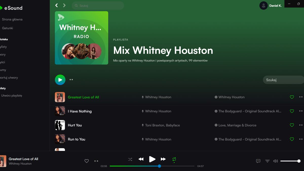This screenshot has width=304, height=171.
Task: Click Greatest Love of All row thumbnail
Action: click(60, 97)
